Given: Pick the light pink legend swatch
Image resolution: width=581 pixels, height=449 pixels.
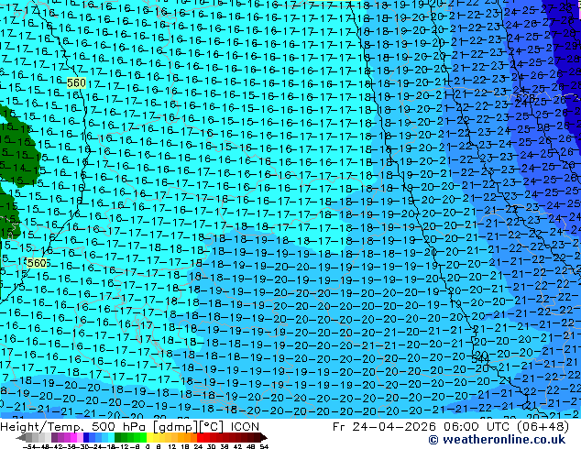Looking at the screenshot, I should pos(80,437).
